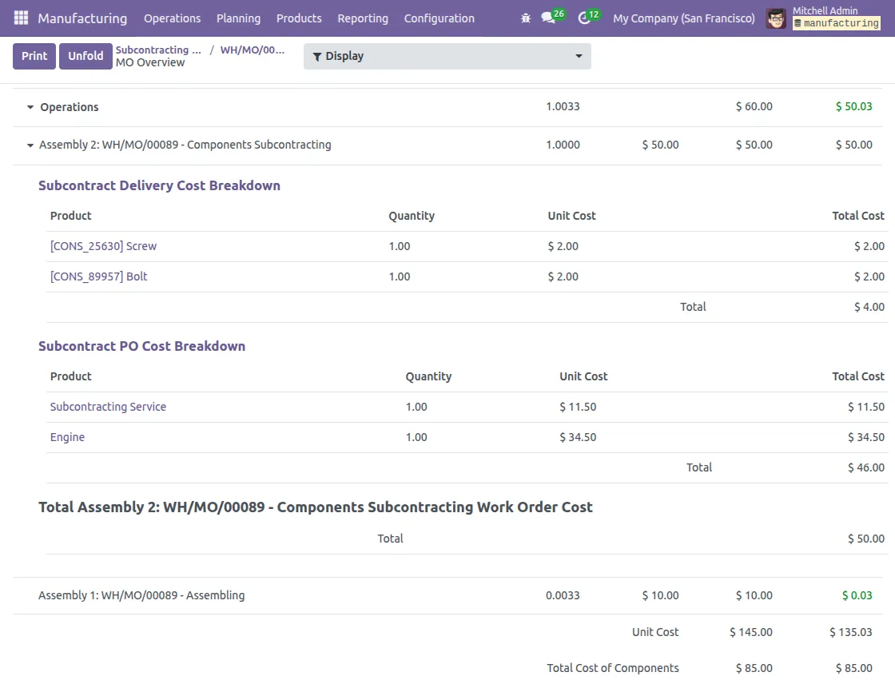Viewport: 895px width, 688px height.
Task: Open the Reporting menu
Action: tap(362, 18)
